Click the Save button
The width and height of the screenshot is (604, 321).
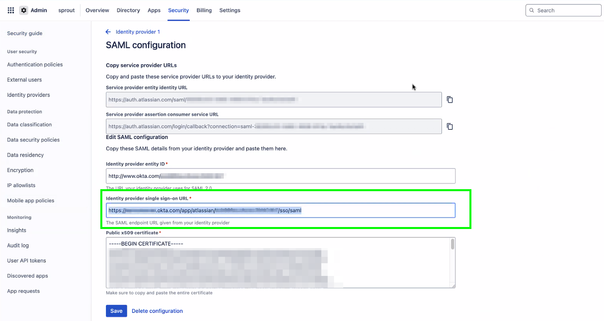coord(116,311)
